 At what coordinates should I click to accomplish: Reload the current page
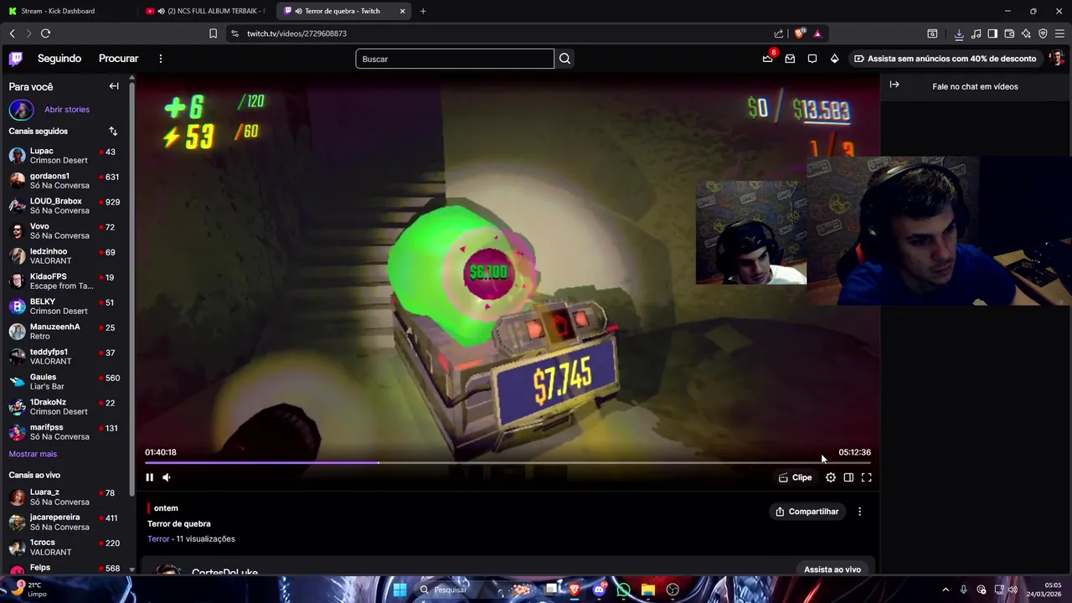(45, 33)
